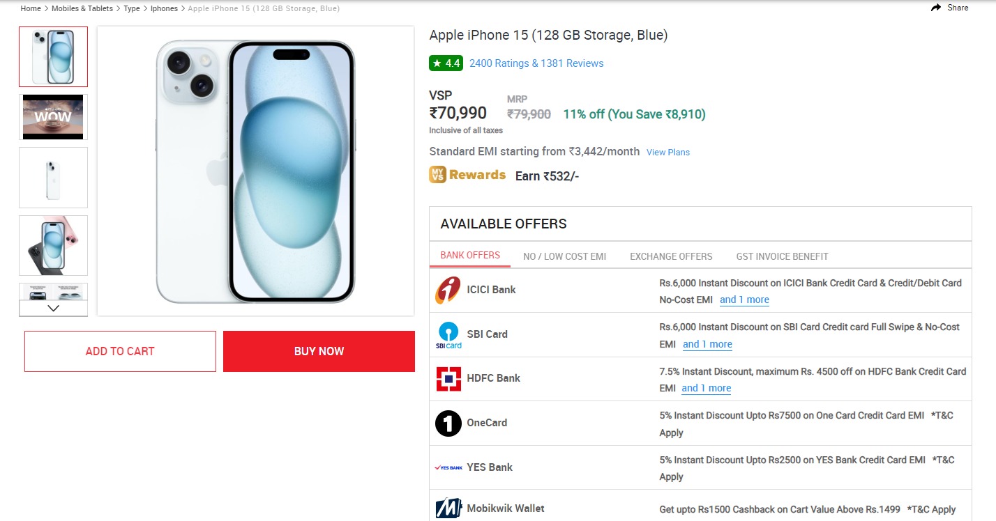Select the NO / LOW COST EMI tab
The image size is (996, 521).
[x=565, y=256]
